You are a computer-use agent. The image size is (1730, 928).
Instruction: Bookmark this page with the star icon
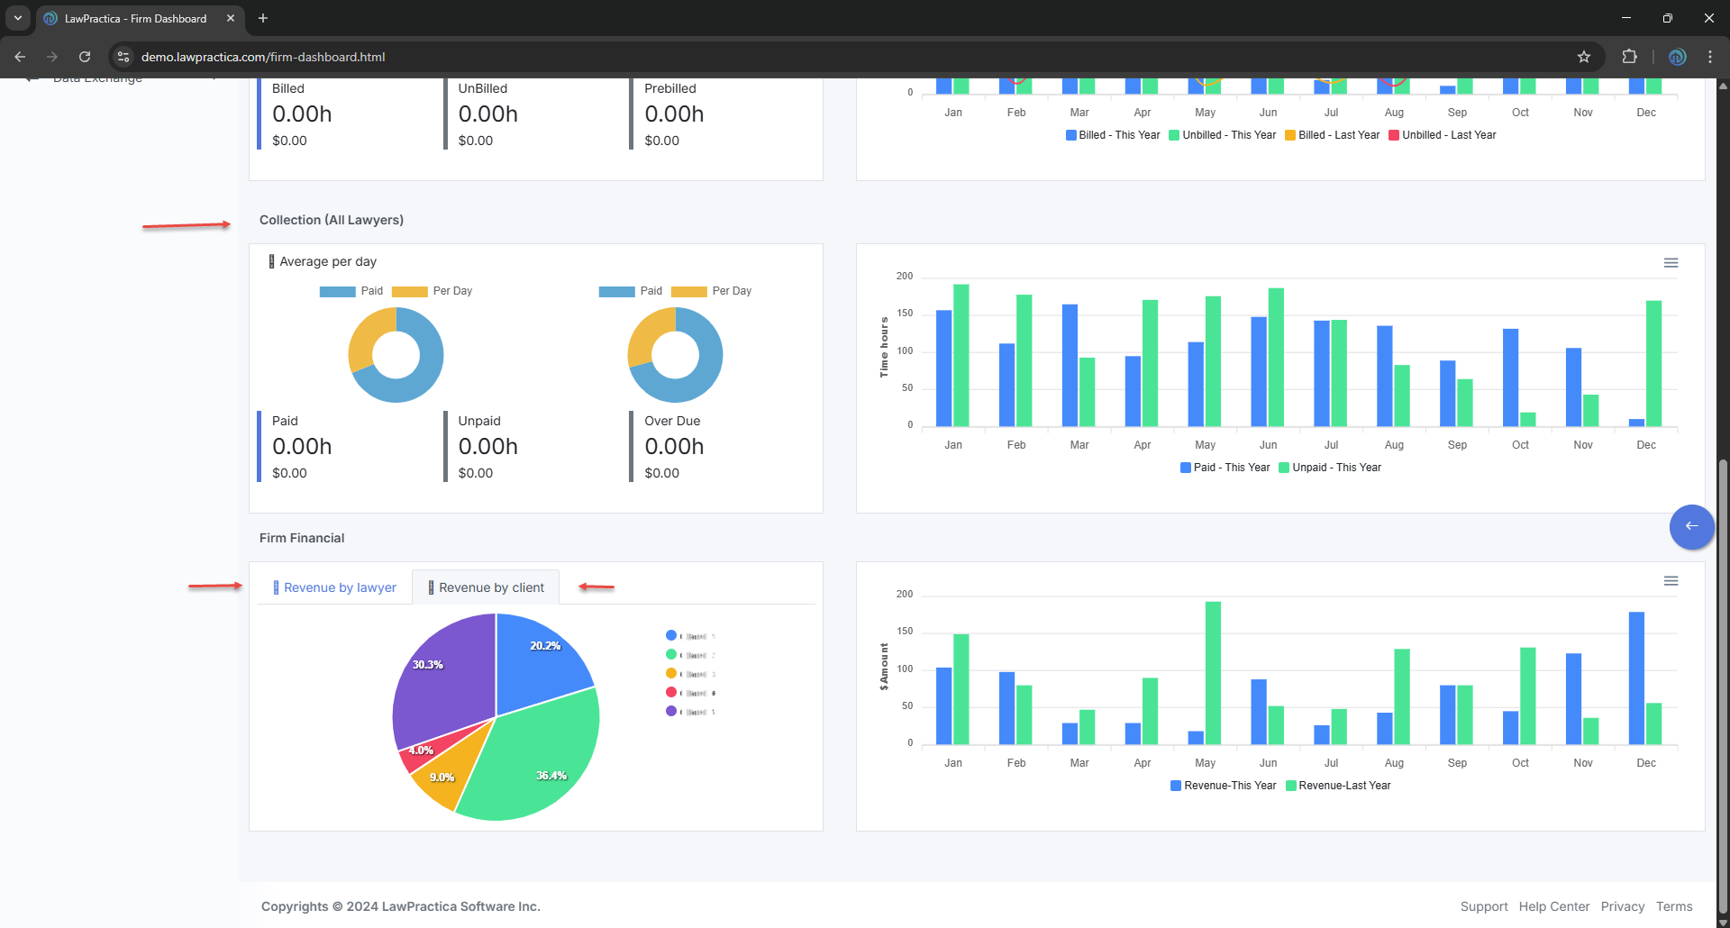click(1584, 57)
